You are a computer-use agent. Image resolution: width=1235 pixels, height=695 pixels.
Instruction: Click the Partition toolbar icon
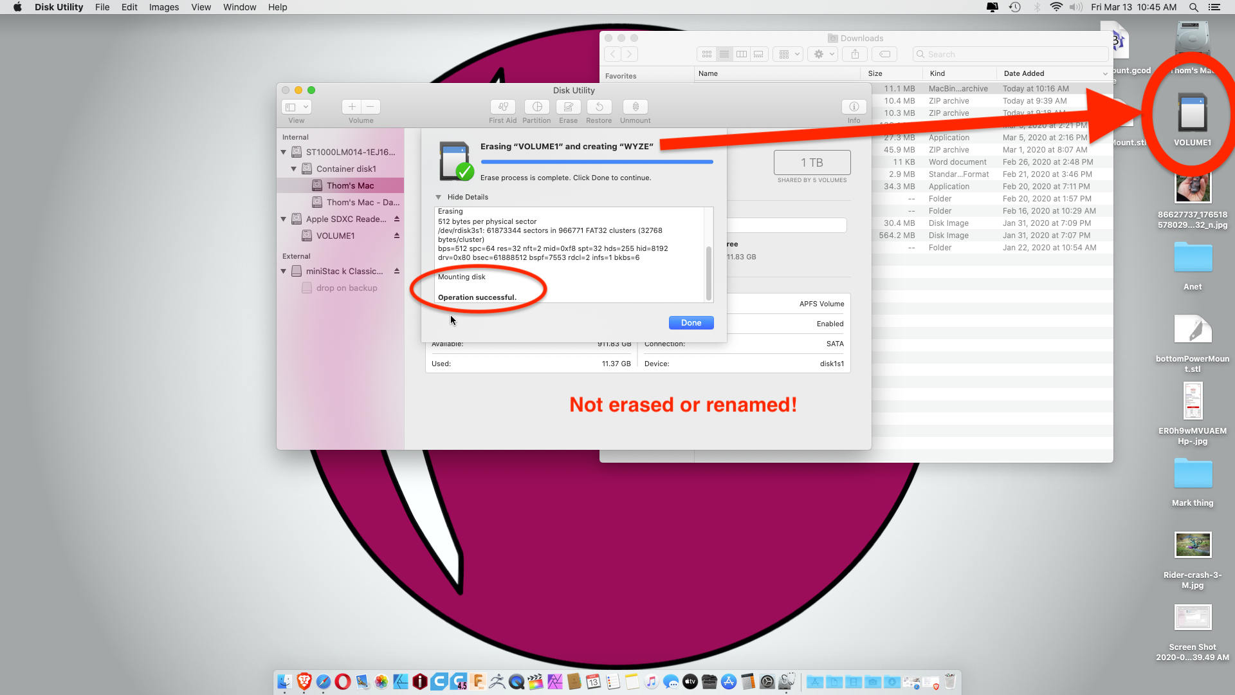click(x=536, y=107)
